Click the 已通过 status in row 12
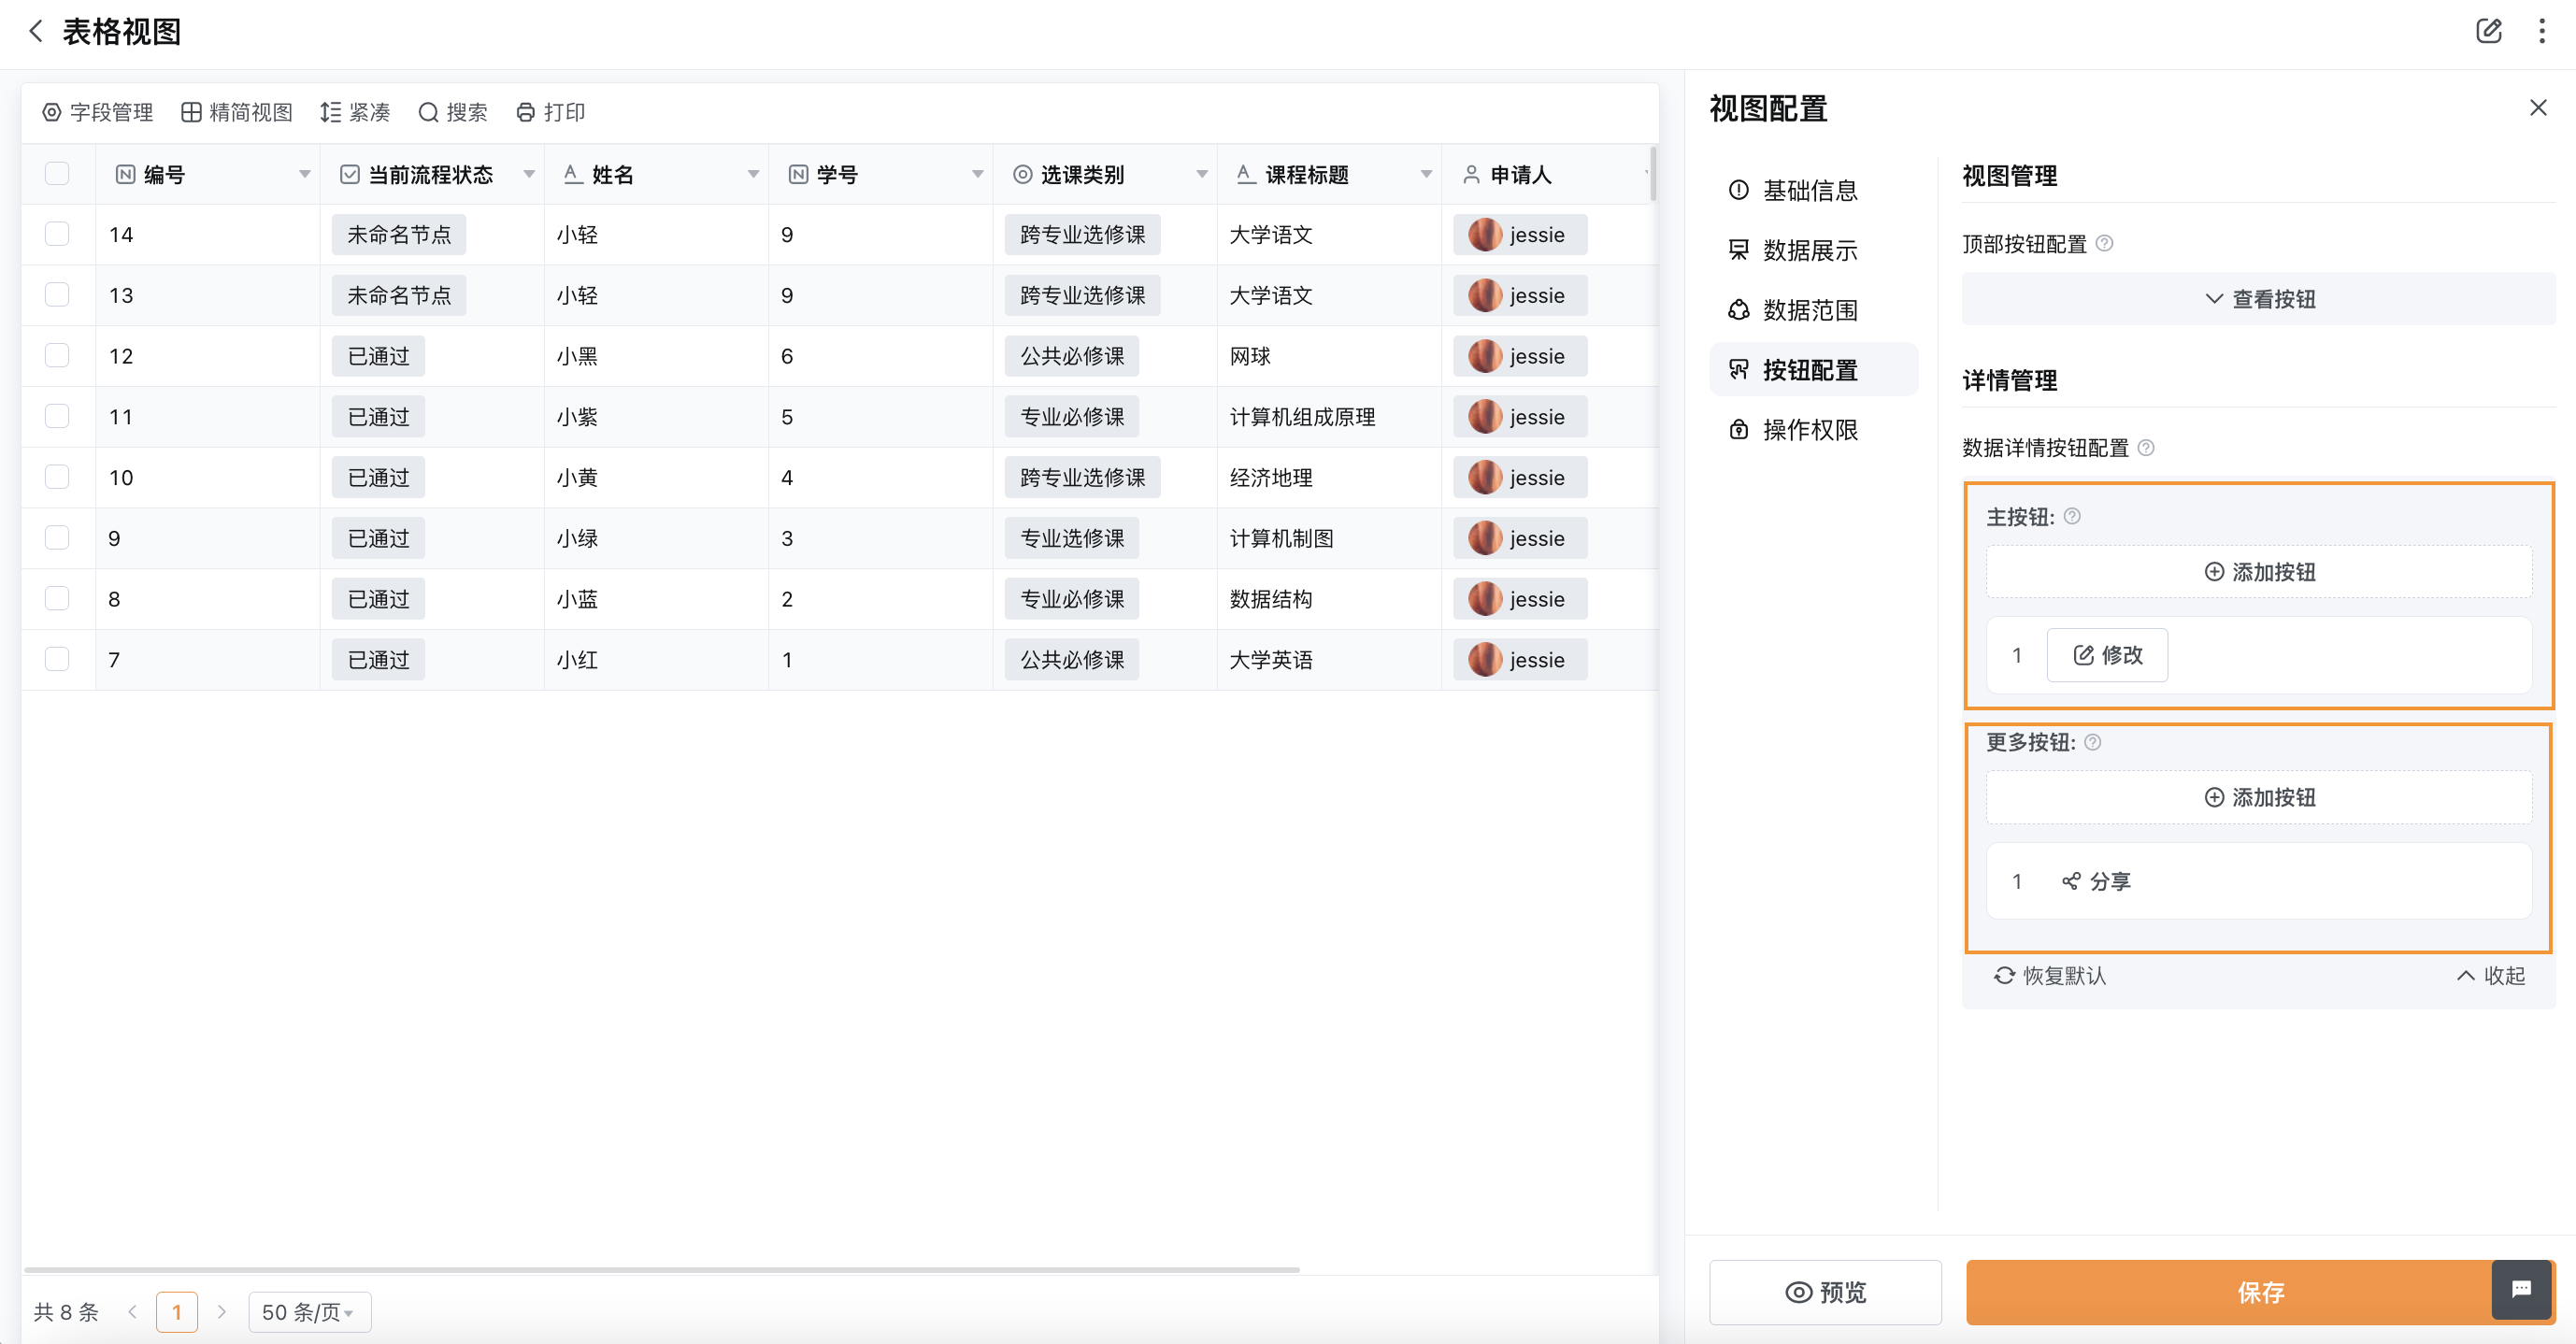 [x=378, y=356]
